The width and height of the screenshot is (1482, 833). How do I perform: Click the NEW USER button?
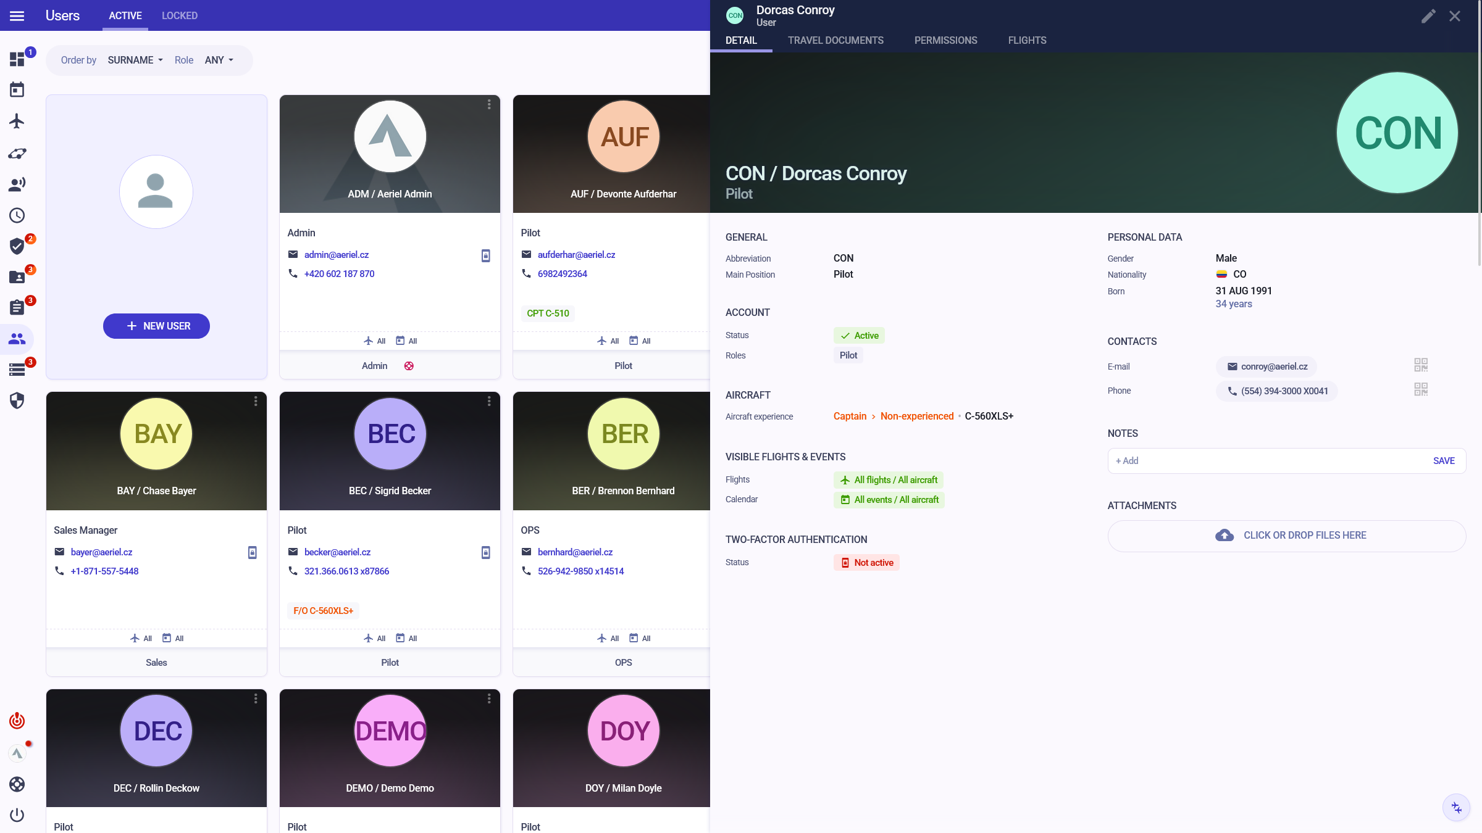[x=156, y=326]
